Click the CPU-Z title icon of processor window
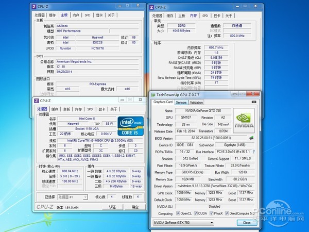 click(37, 101)
